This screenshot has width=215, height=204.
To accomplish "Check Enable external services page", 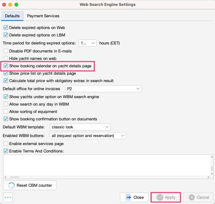I will pos(6,144).
